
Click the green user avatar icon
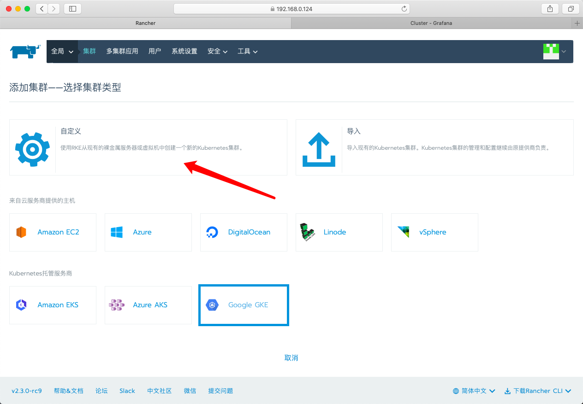[x=551, y=52]
